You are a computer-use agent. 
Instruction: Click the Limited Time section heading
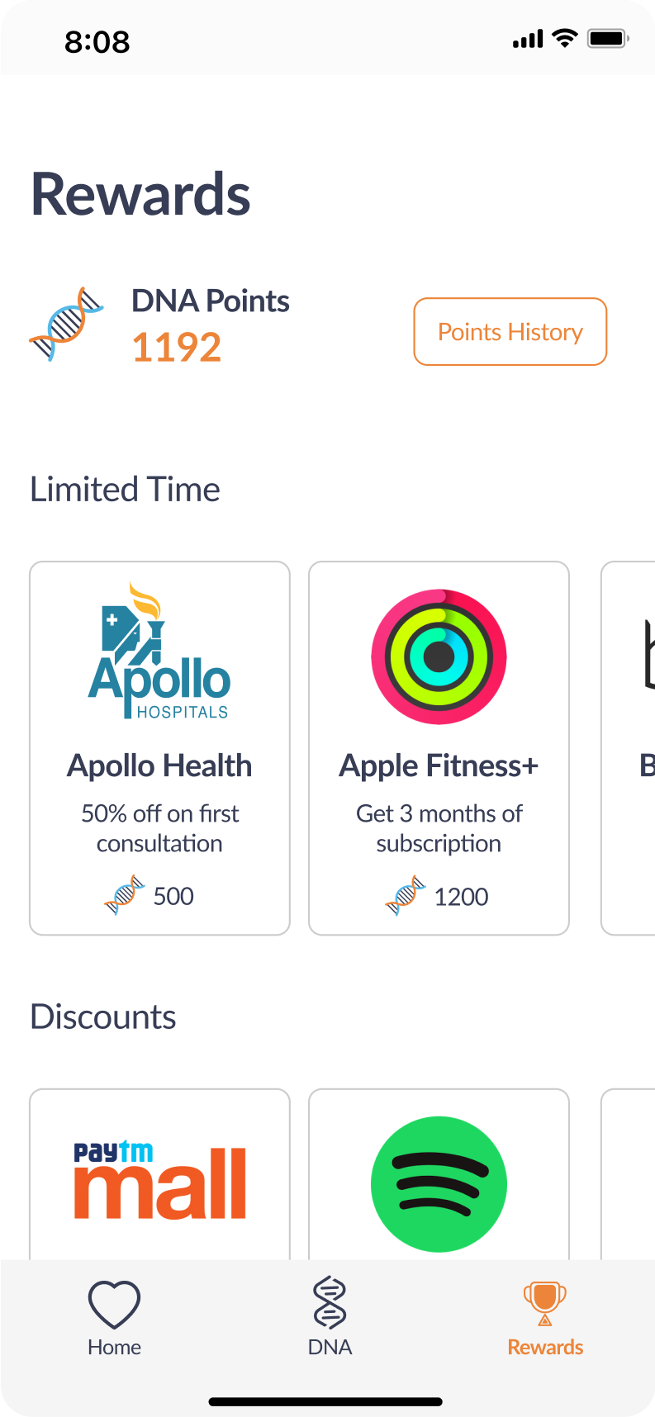(126, 490)
